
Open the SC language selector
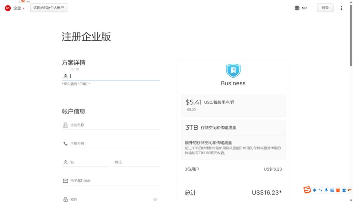tap(301, 8)
